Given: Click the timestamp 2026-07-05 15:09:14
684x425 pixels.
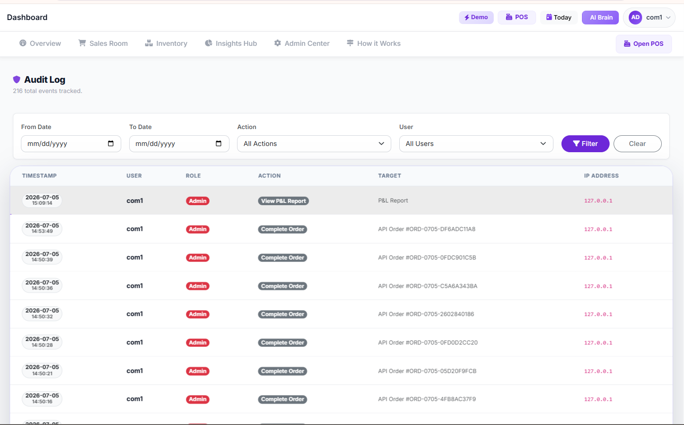Looking at the screenshot, I should pos(42,200).
